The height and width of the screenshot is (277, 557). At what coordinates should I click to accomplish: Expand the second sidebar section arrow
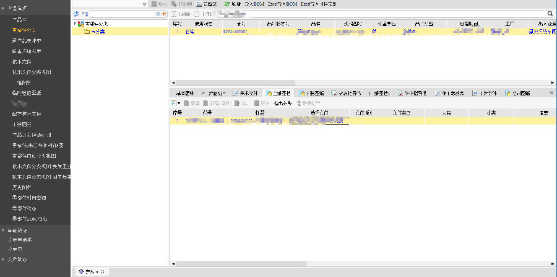click(x=3, y=230)
